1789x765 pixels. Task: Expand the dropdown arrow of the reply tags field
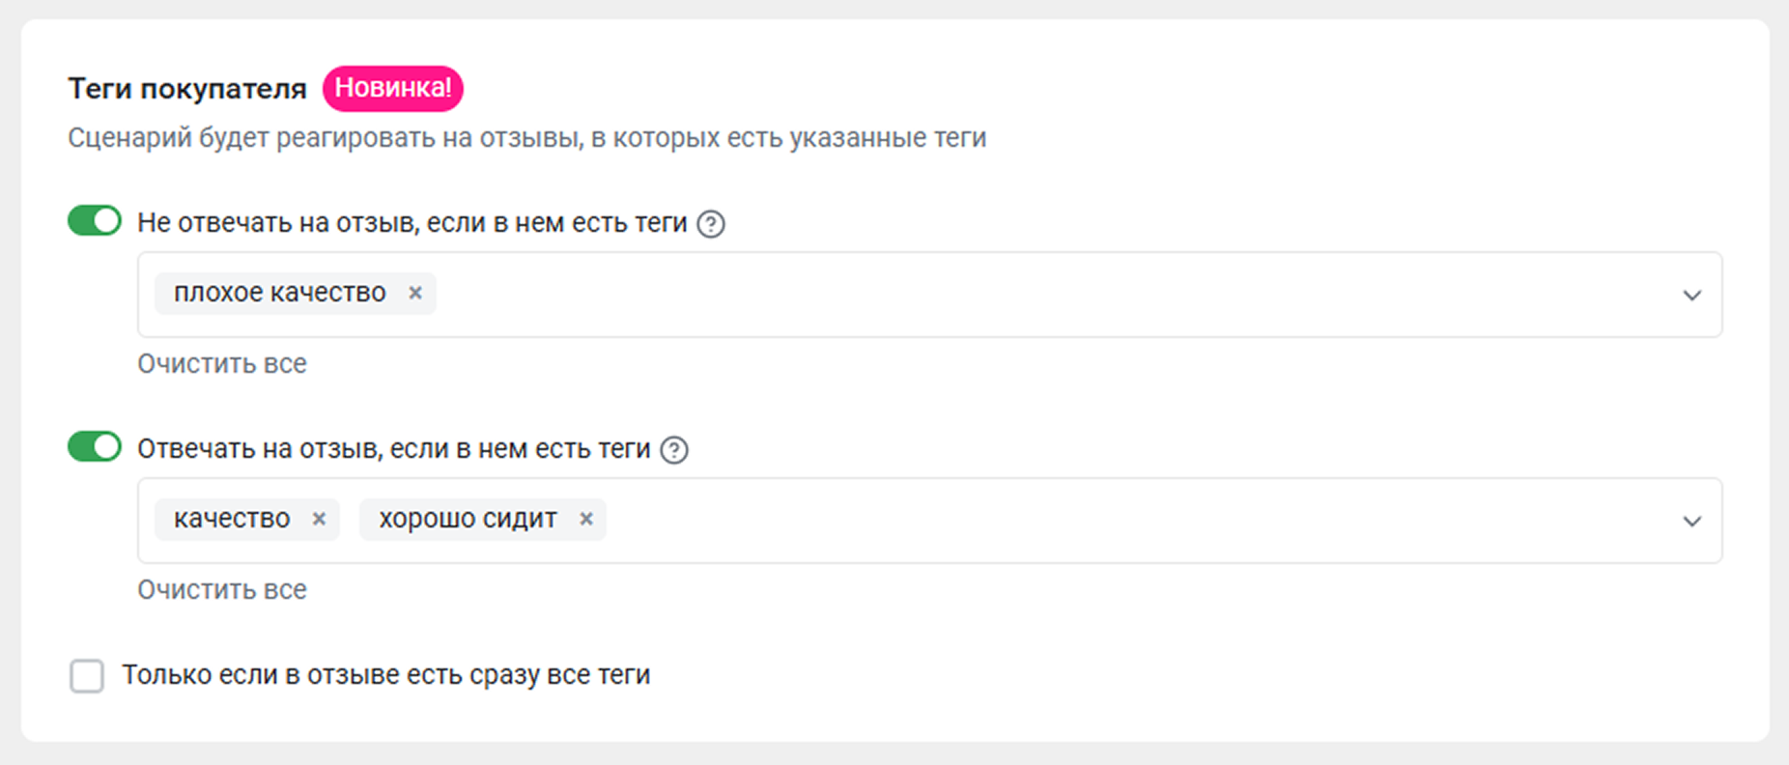(x=1691, y=521)
